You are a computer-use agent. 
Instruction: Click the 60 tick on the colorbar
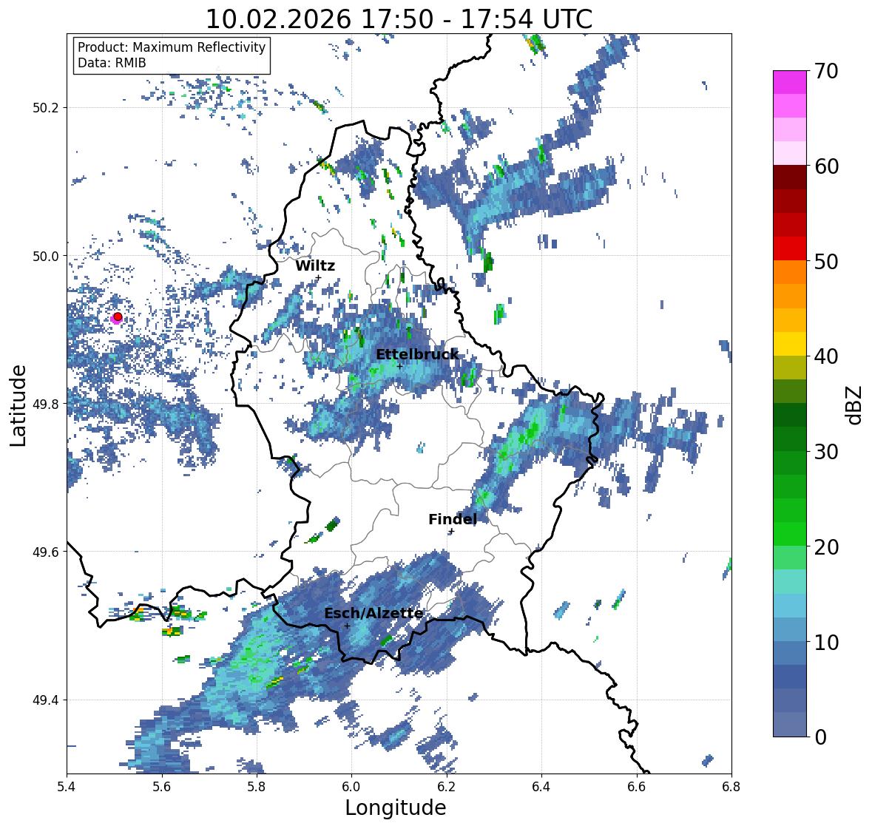point(826,166)
